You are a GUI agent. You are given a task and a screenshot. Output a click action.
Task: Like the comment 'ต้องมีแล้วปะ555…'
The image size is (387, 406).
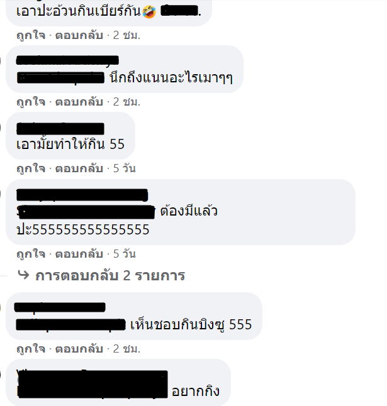click(x=31, y=254)
